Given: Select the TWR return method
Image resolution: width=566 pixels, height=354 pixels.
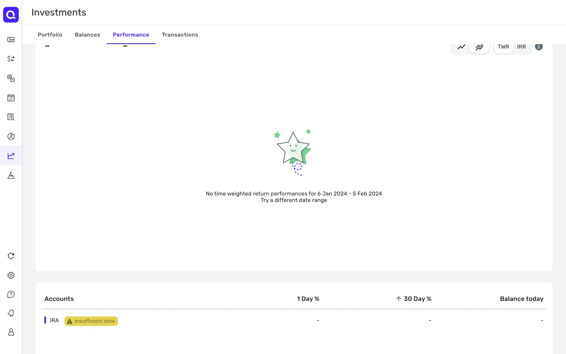Looking at the screenshot, I should pyautogui.click(x=503, y=47).
